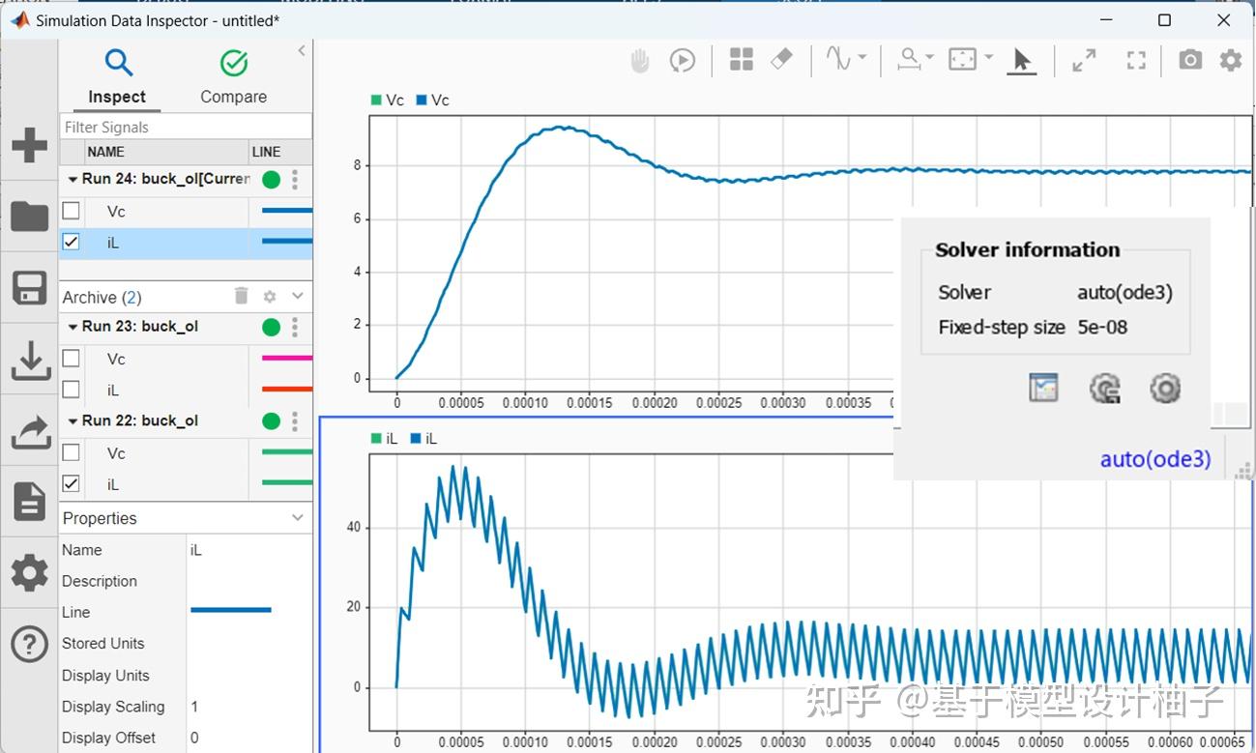Click the Line color swatch in Properties
The image size is (1256, 753).
click(231, 610)
